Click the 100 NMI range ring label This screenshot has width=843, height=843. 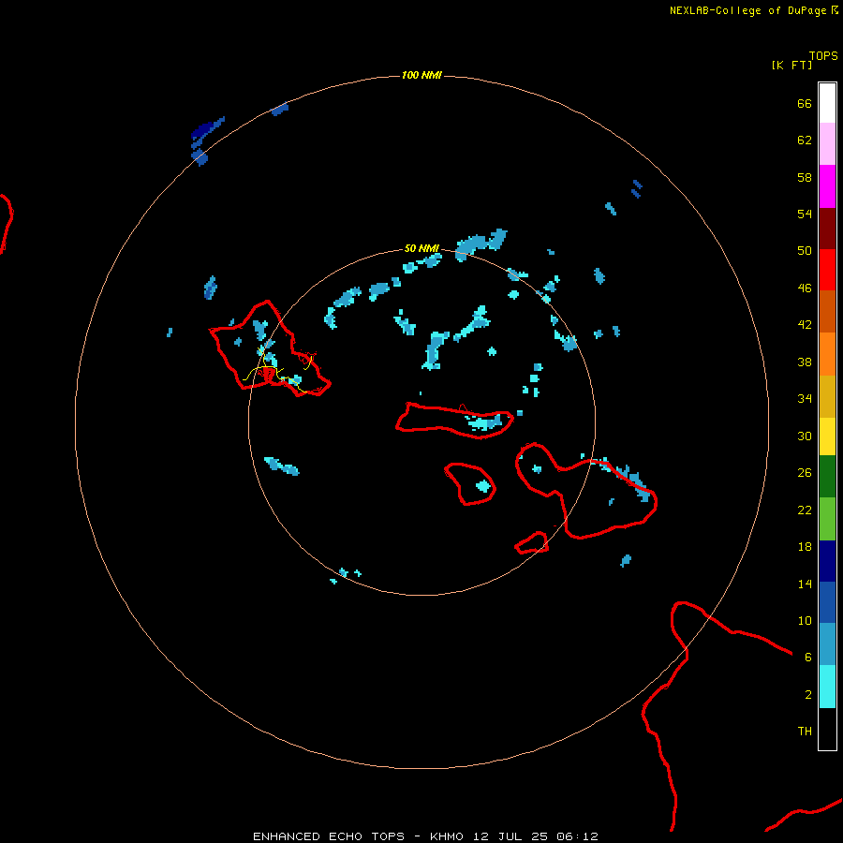(x=421, y=75)
